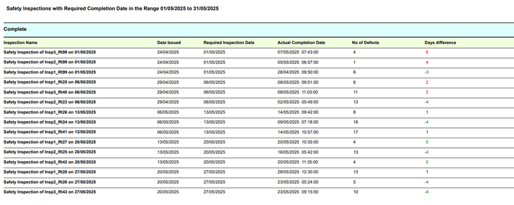The width and height of the screenshot is (514, 205).
Task: Select 'Safety Inspection of Insp1_Rt99 on 01/05/2025'
Action: (x=50, y=72)
